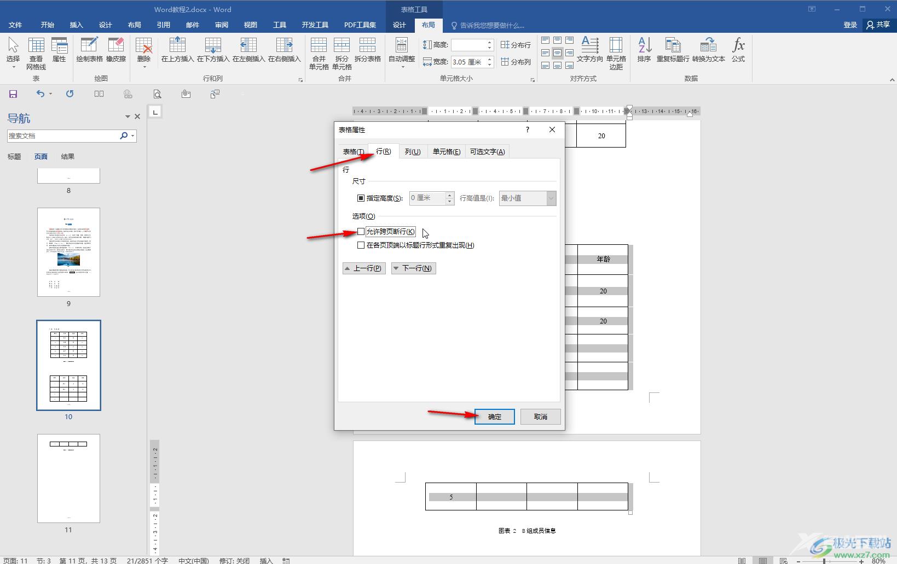Check repeat as header row option
Screen dimensions: 897x564
tap(361, 245)
